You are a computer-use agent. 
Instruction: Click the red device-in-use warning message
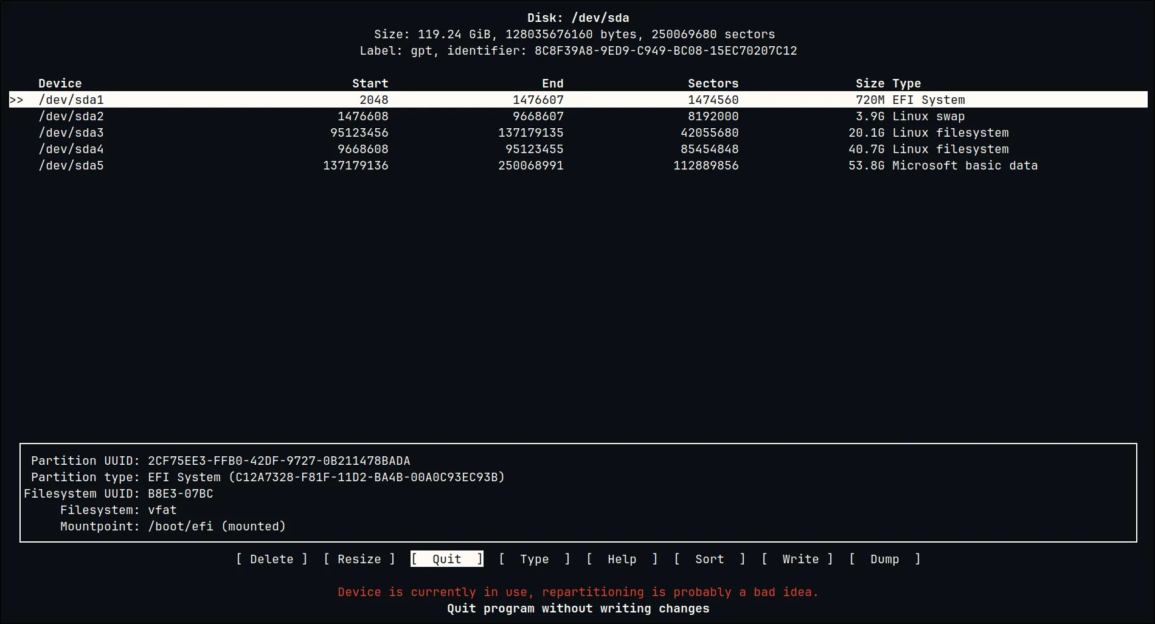click(578, 592)
